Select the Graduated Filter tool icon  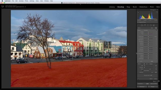[x=148, y=25]
